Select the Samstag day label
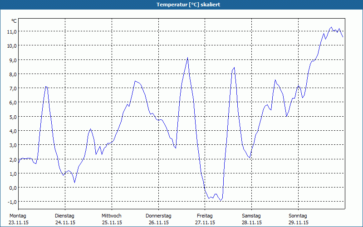This screenshot has width=363, height=227. coord(251,216)
